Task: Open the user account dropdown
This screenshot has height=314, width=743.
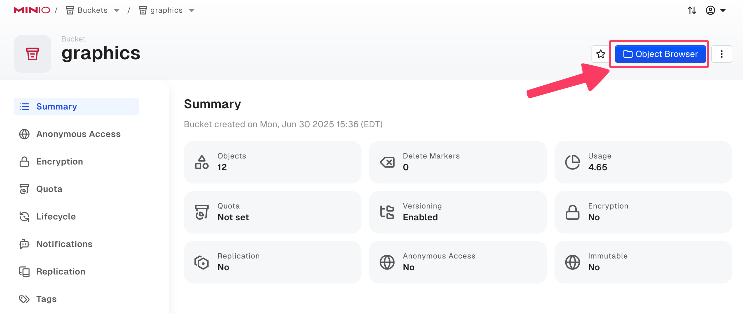Action: (716, 10)
